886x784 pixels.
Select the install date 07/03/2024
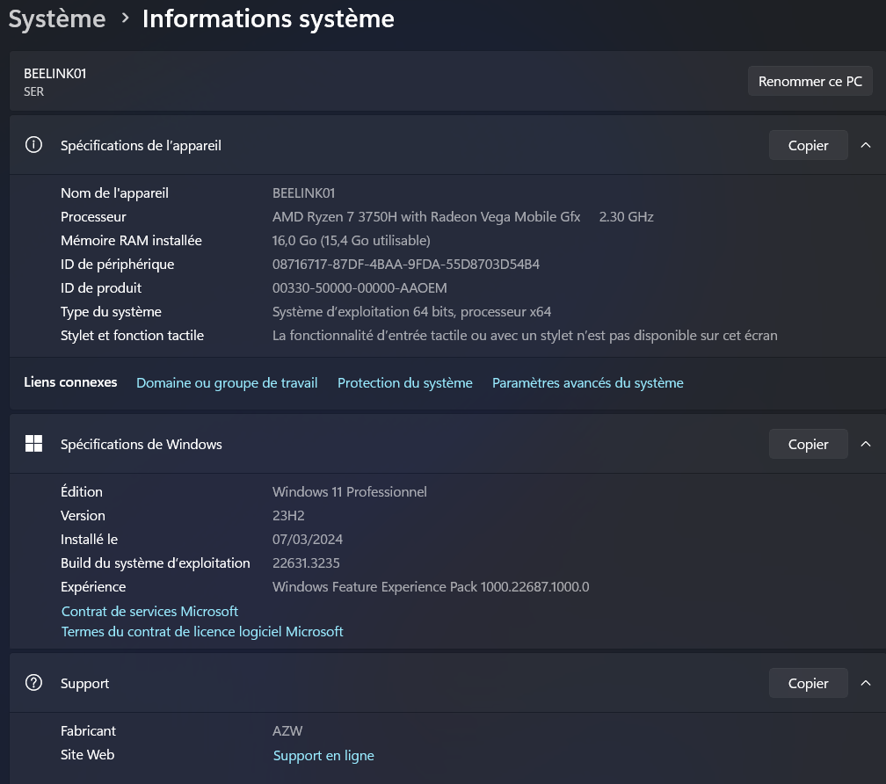(x=308, y=540)
